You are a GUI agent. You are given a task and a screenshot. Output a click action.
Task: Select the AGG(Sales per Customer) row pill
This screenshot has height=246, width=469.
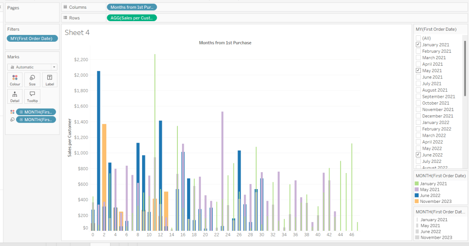click(x=132, y=18)
